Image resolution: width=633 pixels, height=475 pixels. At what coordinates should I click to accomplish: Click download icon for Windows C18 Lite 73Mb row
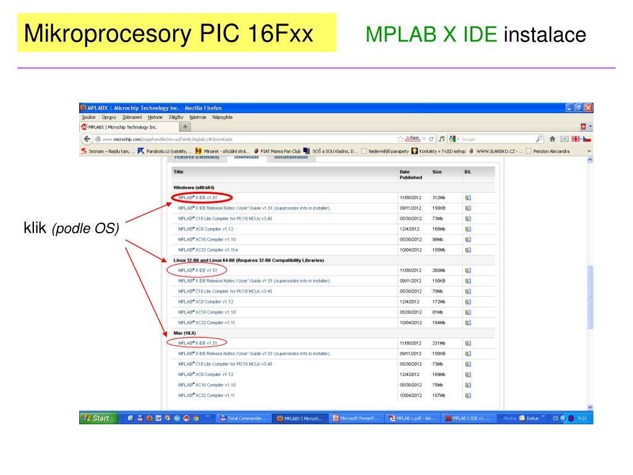click(x=468, y=218)
